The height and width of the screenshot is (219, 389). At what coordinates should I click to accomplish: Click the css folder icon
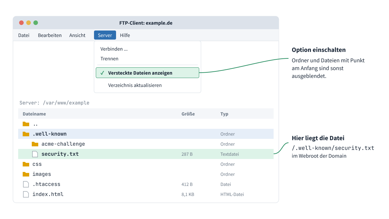pyautogui.click(x=26, y=164)
